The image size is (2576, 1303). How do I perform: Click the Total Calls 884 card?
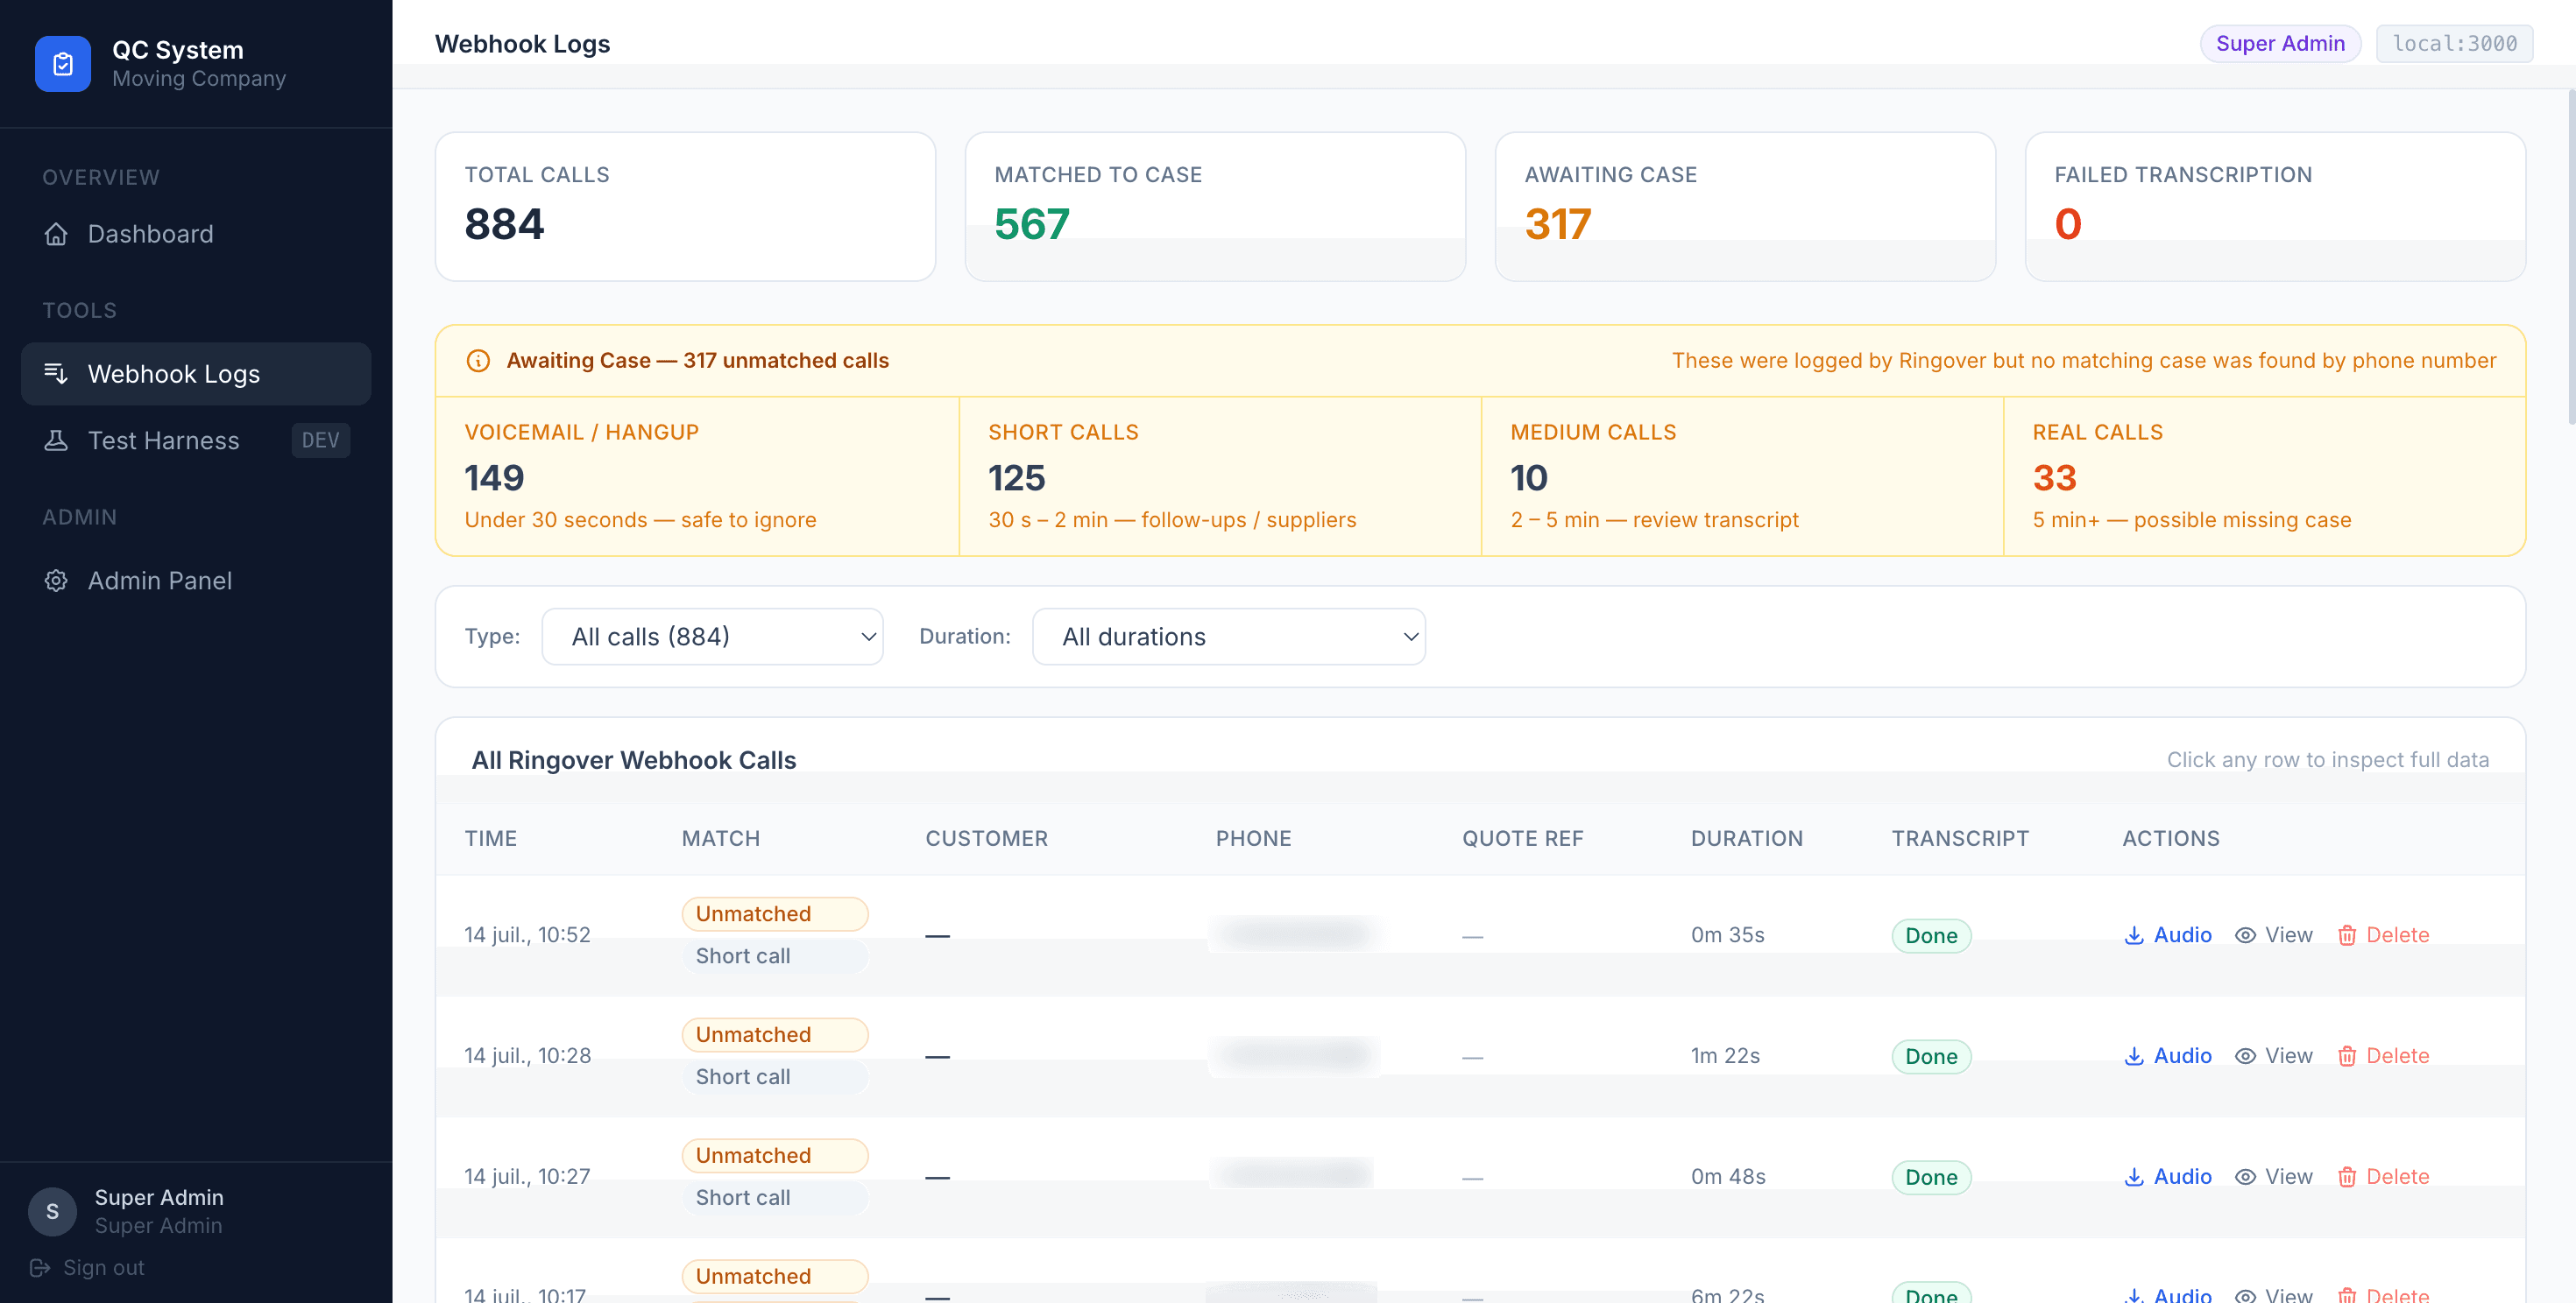(x=685, y=207)
